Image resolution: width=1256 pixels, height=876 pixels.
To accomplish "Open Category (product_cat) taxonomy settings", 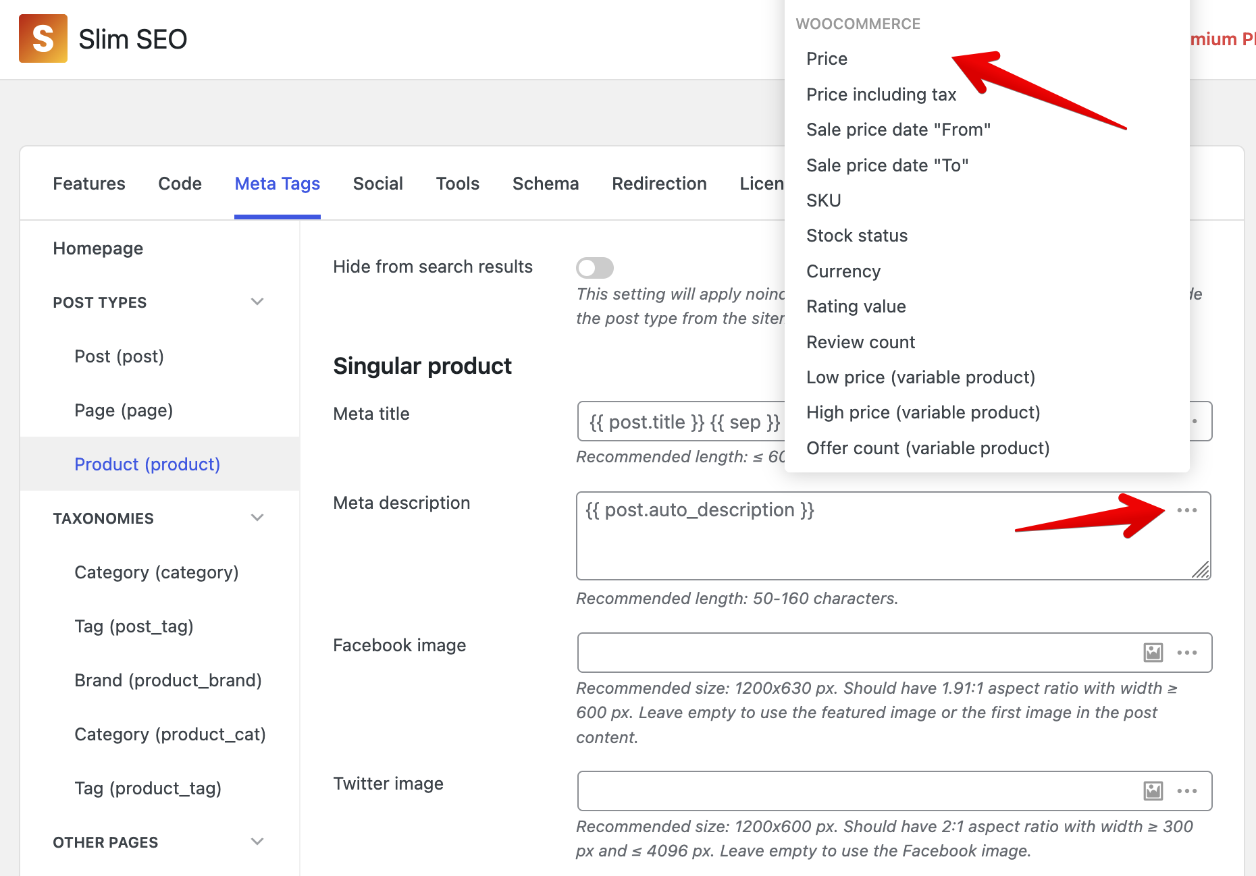I will [x=169, y=734].
